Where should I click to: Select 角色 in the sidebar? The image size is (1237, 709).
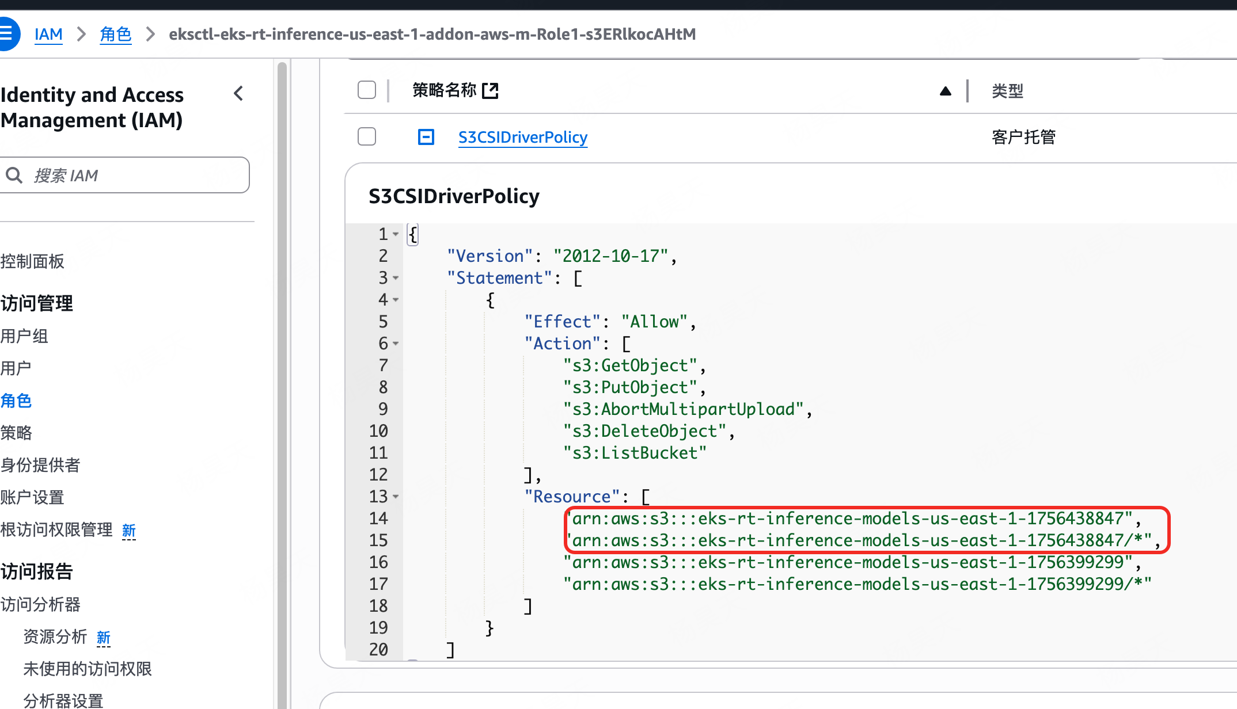click(16, 401)
